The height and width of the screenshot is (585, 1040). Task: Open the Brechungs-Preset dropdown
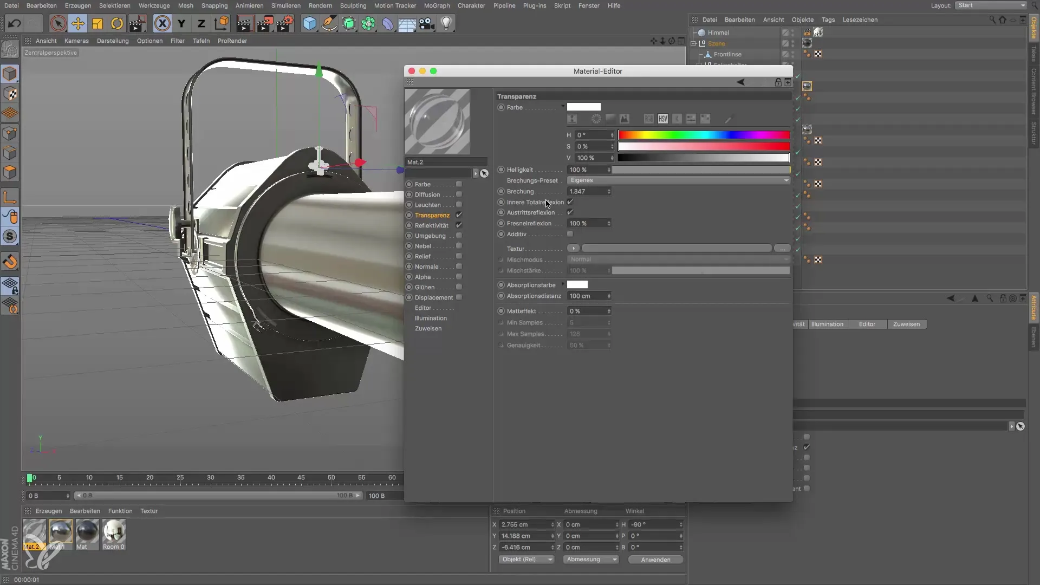click(679, 180)
